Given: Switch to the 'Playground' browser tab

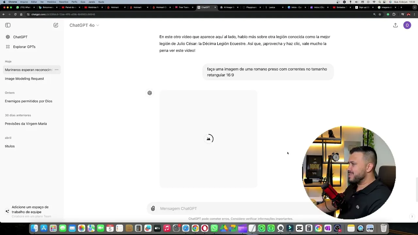Looking at the screenshot, I should point(251,7).
